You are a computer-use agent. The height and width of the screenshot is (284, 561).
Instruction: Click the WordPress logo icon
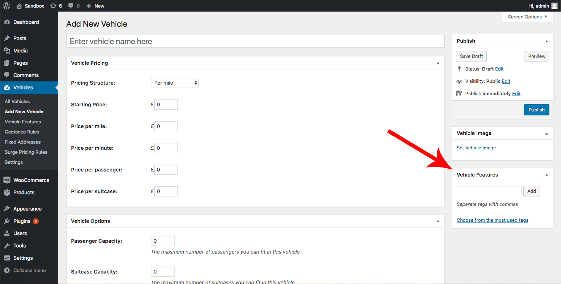tap(7, 6)
